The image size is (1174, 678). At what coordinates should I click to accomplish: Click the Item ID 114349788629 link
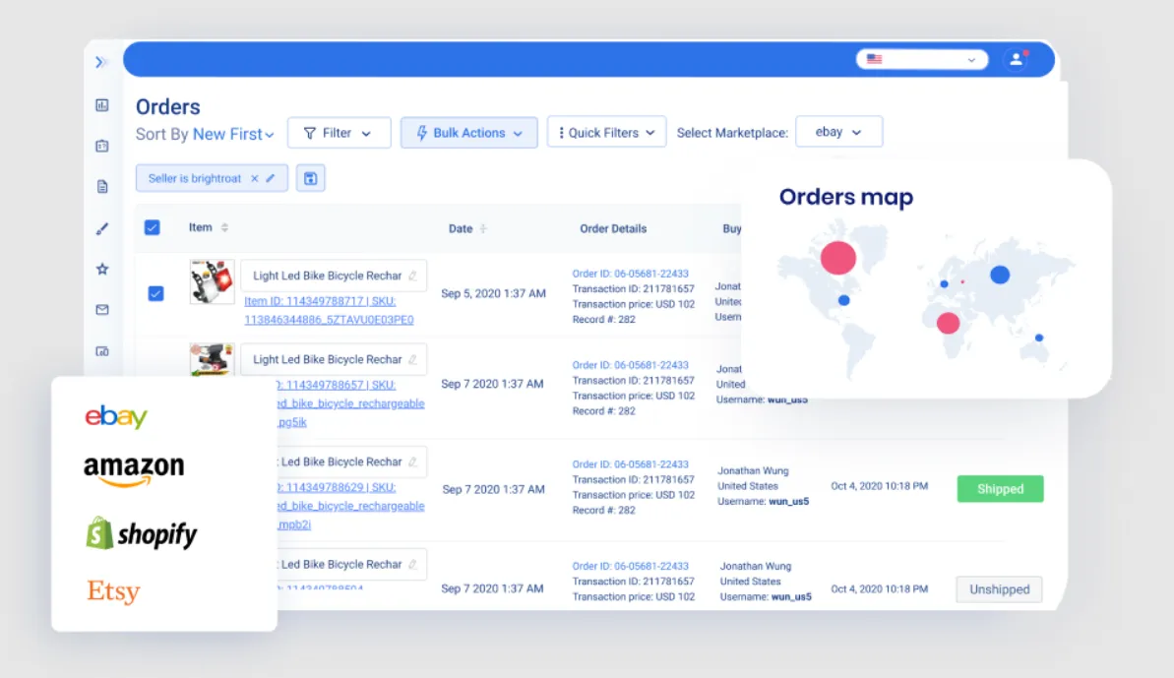320,487
